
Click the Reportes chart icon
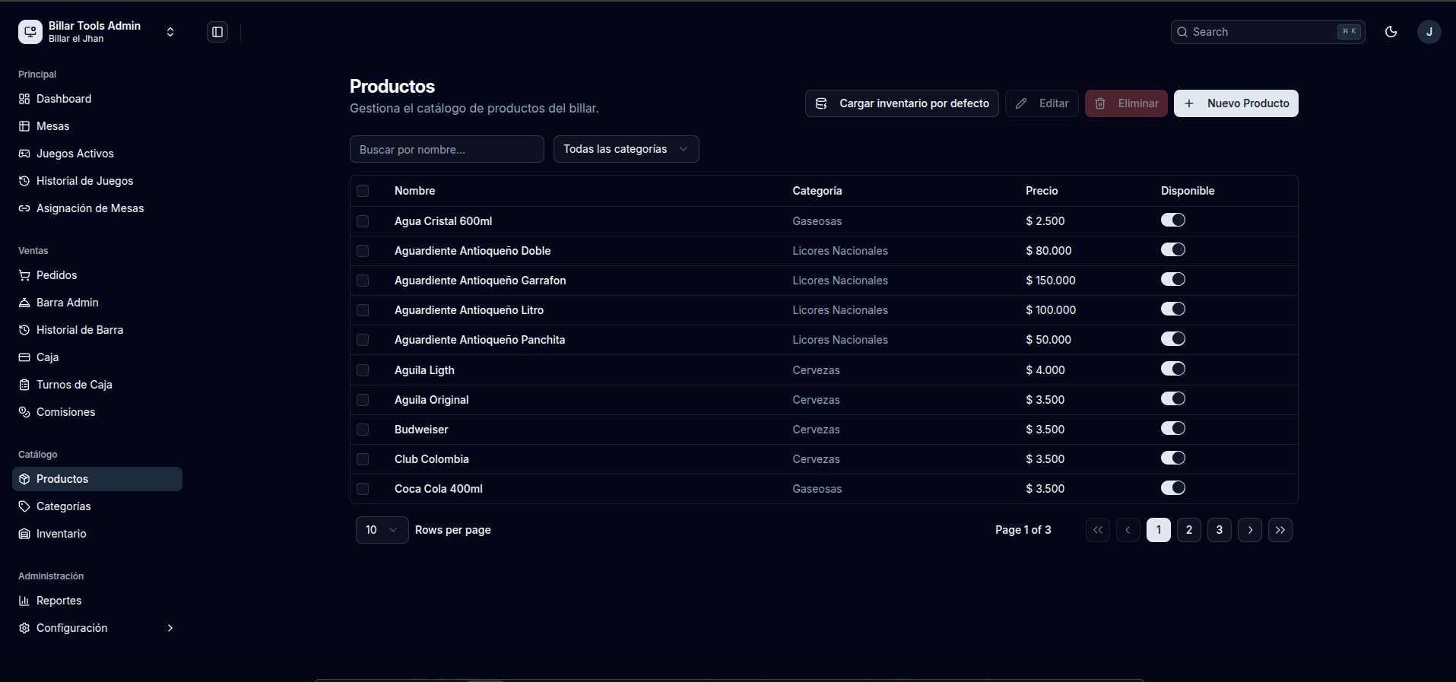(24, 601)
